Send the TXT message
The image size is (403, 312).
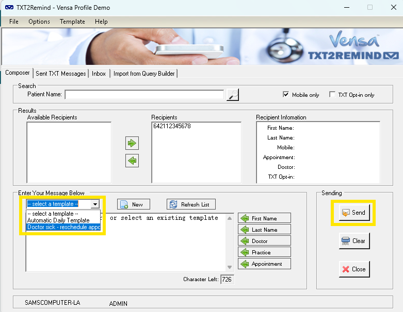[354, 213]
